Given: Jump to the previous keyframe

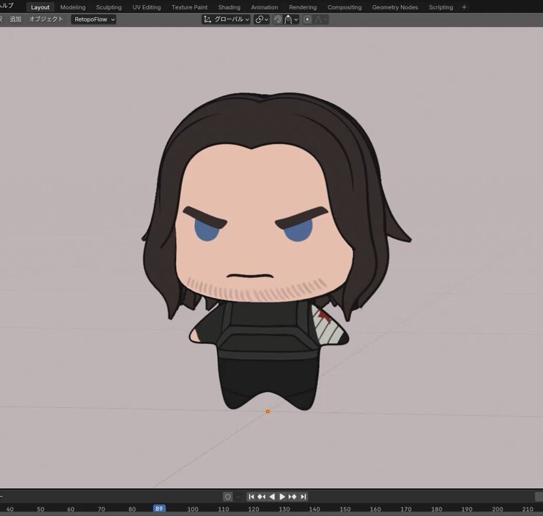Looking at the screenshot, I should coord(261,497).
